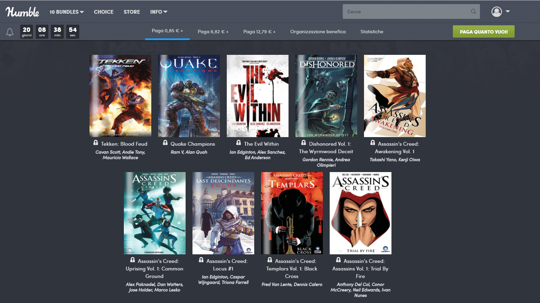Image resolution: width=540 pixels, height=303 pixels.
Task: Select the Paga 6,82 € + tab
Action: (x=213, y=32)
